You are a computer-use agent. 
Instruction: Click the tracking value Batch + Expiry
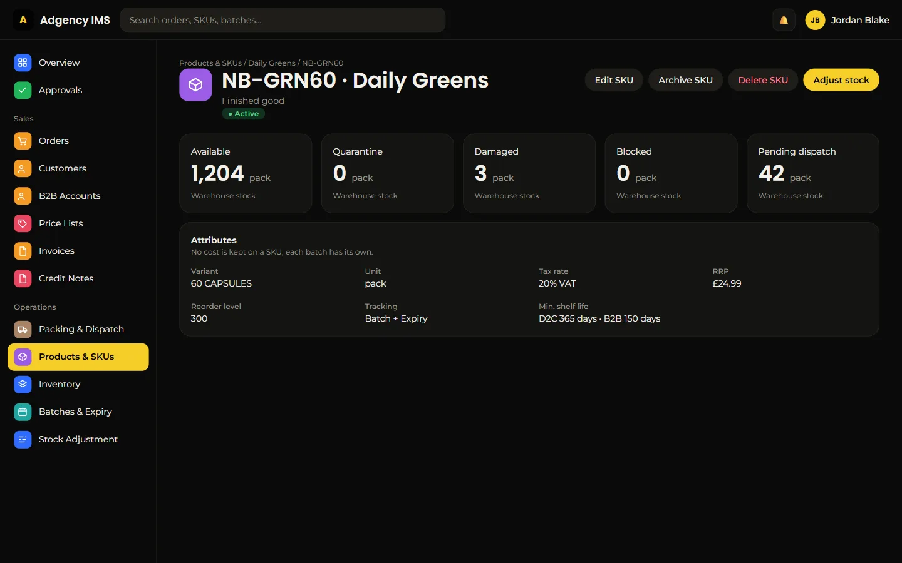397,318
